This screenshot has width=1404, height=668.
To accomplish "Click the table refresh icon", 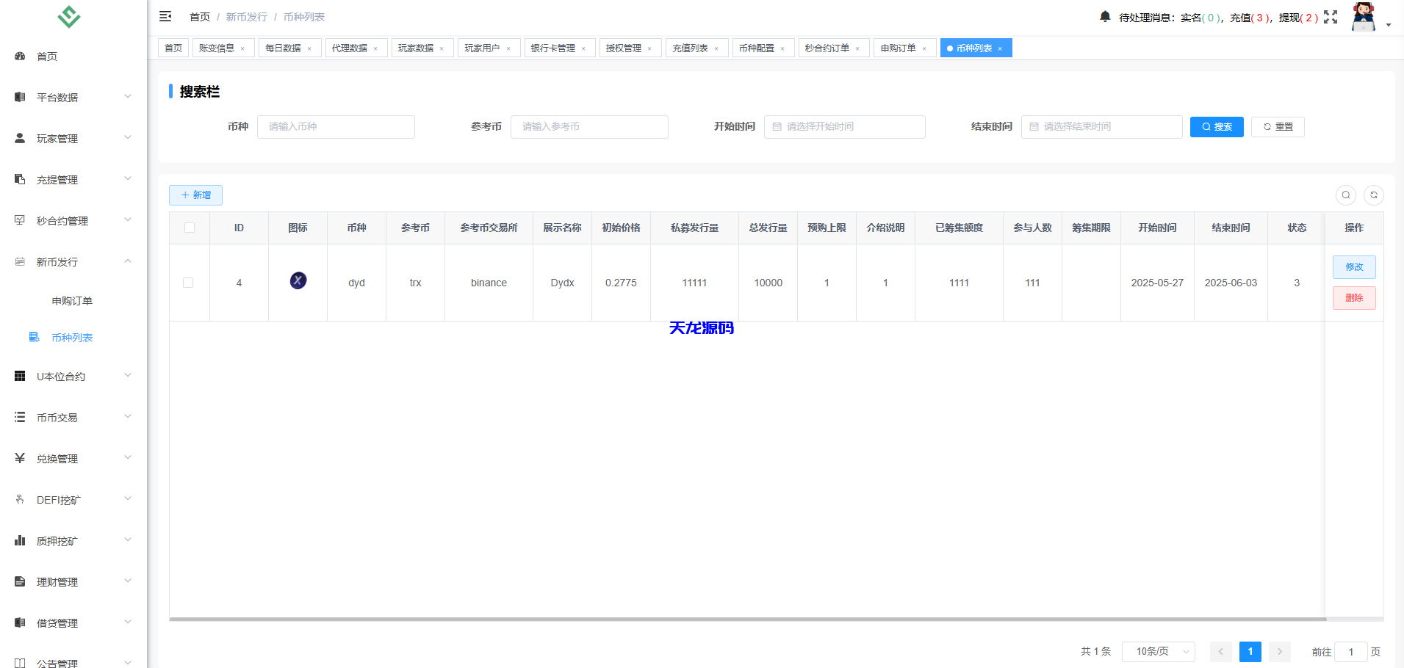I will pos(1375,195).
